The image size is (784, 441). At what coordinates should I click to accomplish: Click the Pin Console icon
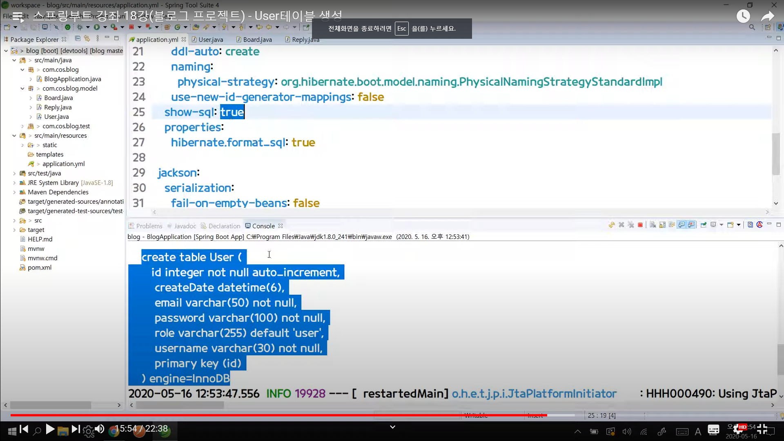coord(703,225)
